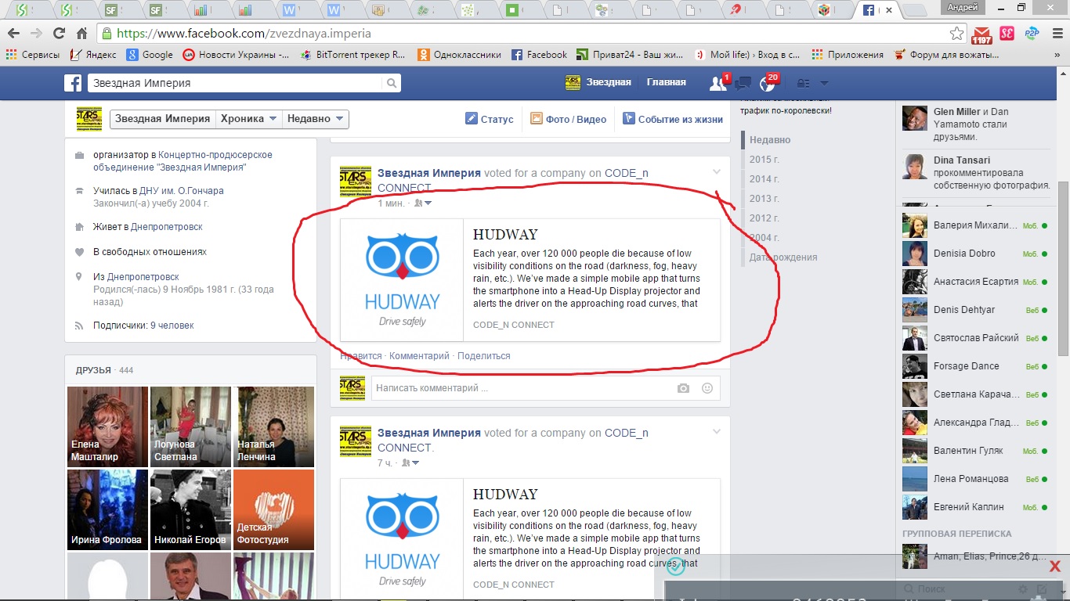Select Статус composer tab
The height and width of the screenshot is (601, 1070).
click(490, 119)
